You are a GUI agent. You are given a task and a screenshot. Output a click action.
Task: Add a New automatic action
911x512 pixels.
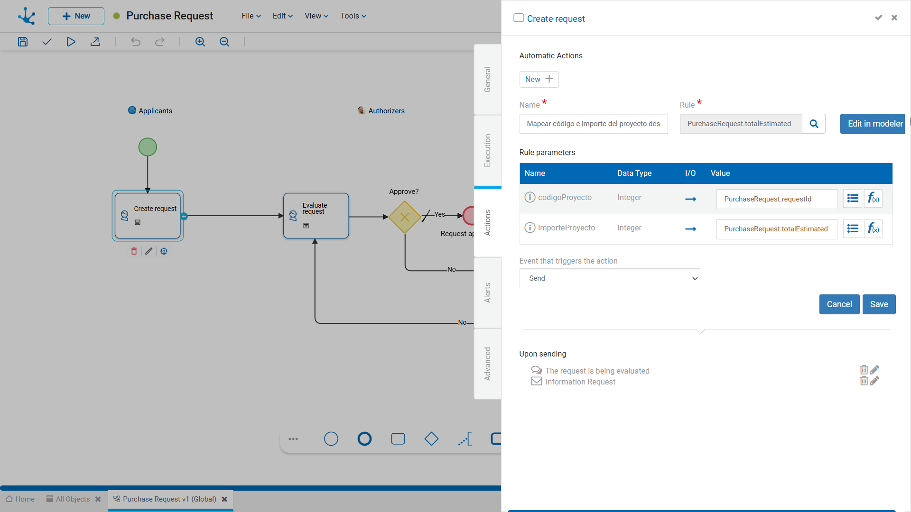pos(539,79)
